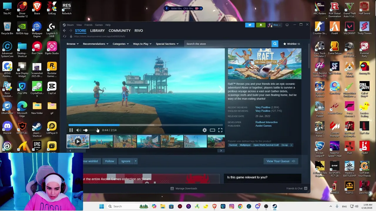Image resolution: width=376 pixels, height=211 pixels.
Task: Open Discord icon in the taskbar
Action: [x=257, y=206]
